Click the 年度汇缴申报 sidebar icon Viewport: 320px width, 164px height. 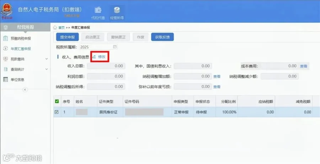pyautogui.click(x=5, y=49)
